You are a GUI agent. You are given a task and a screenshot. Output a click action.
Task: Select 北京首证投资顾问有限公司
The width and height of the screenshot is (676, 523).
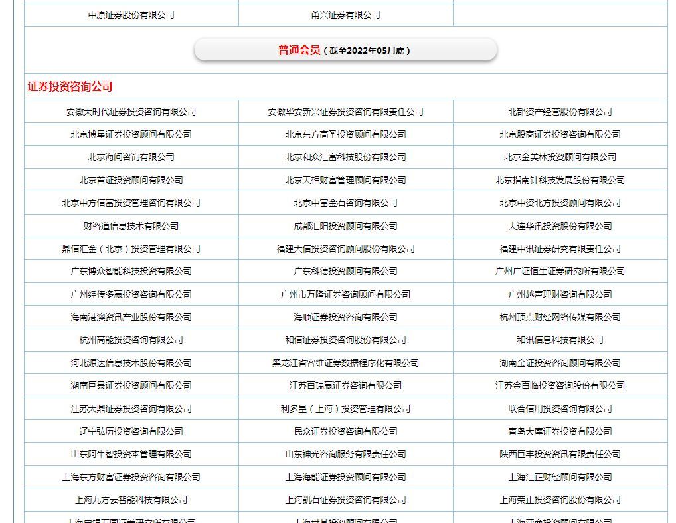[131, 180]
